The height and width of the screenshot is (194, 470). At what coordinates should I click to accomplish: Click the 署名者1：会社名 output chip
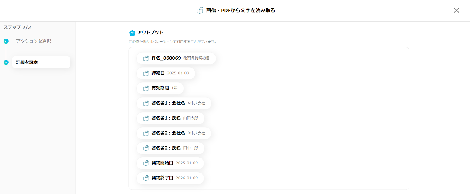(x=174, y=103)
